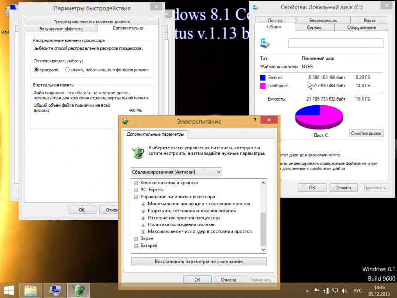Open File Explorer from the taskbar
Viewport: 397px width, 298px height.
[x=31, y=290]
